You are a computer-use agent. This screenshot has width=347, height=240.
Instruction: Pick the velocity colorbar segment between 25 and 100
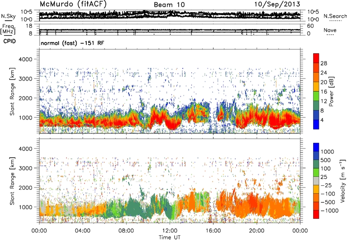(x=316, y=172)
